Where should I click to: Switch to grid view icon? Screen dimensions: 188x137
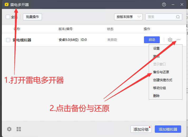(19, 129)
